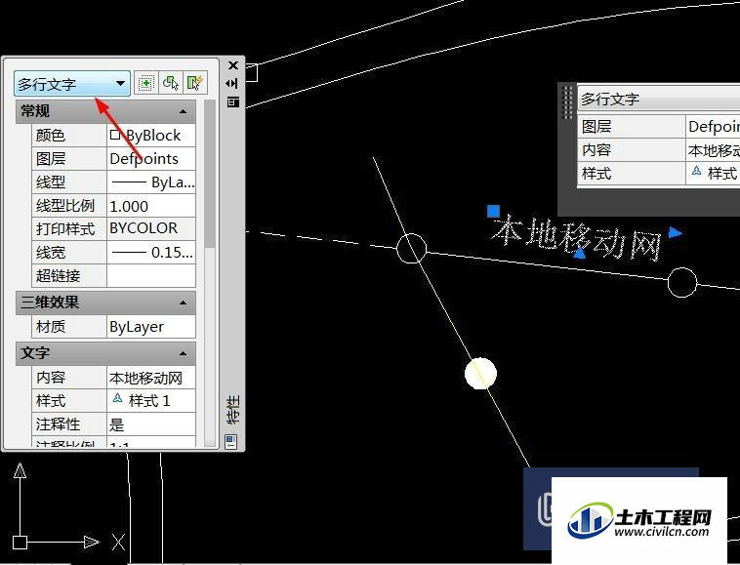Click the 线宽 0.15 value
This screenshot has width=740, height=565.
coord(151,253)
